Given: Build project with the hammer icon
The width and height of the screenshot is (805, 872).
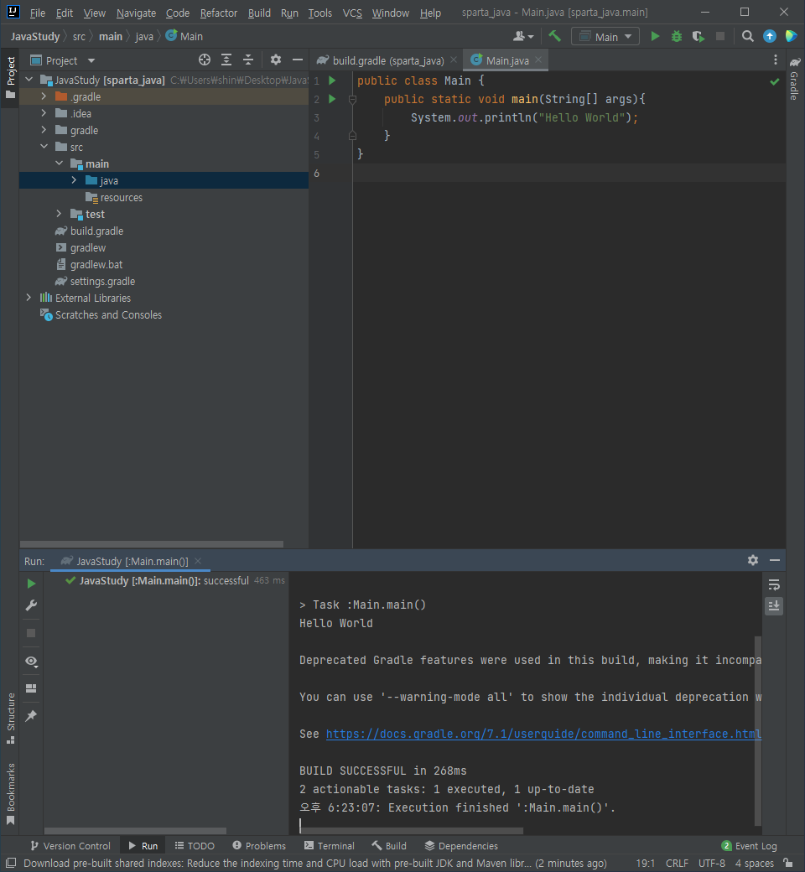Looking at the screenshot, I should coord(554,36).
